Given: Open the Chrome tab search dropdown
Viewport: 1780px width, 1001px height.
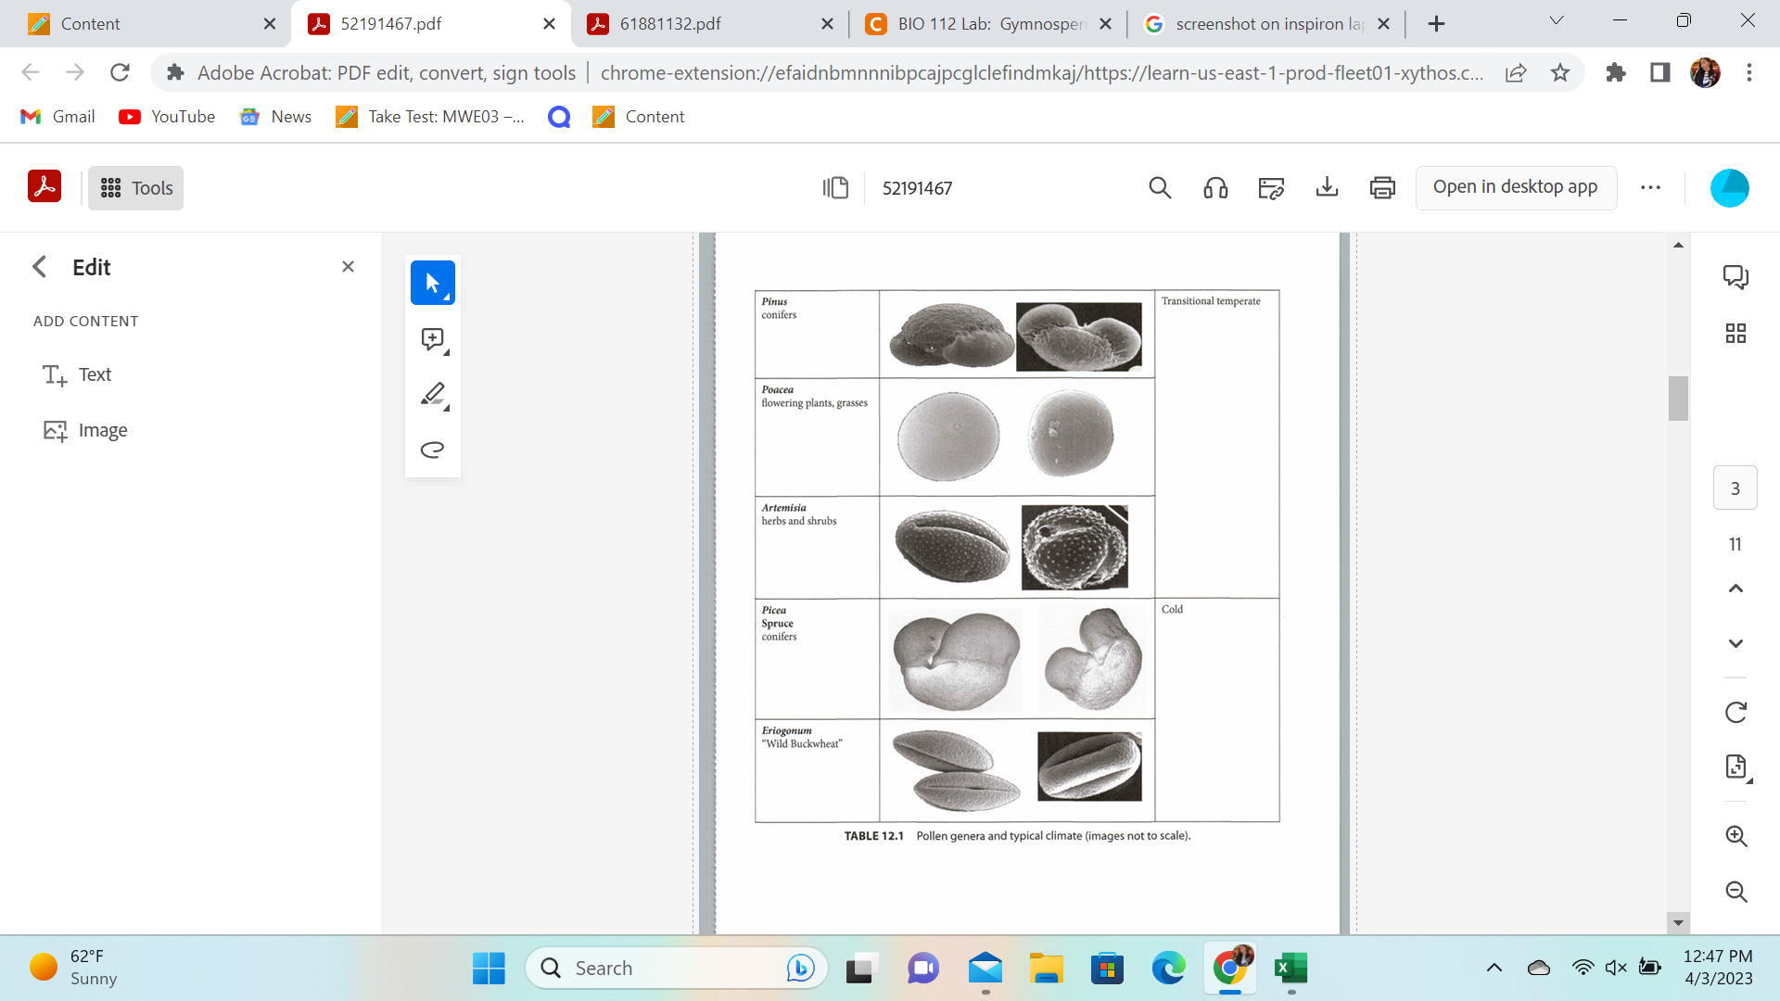Looking at the screenshot, I should (x=1556, y=21).
